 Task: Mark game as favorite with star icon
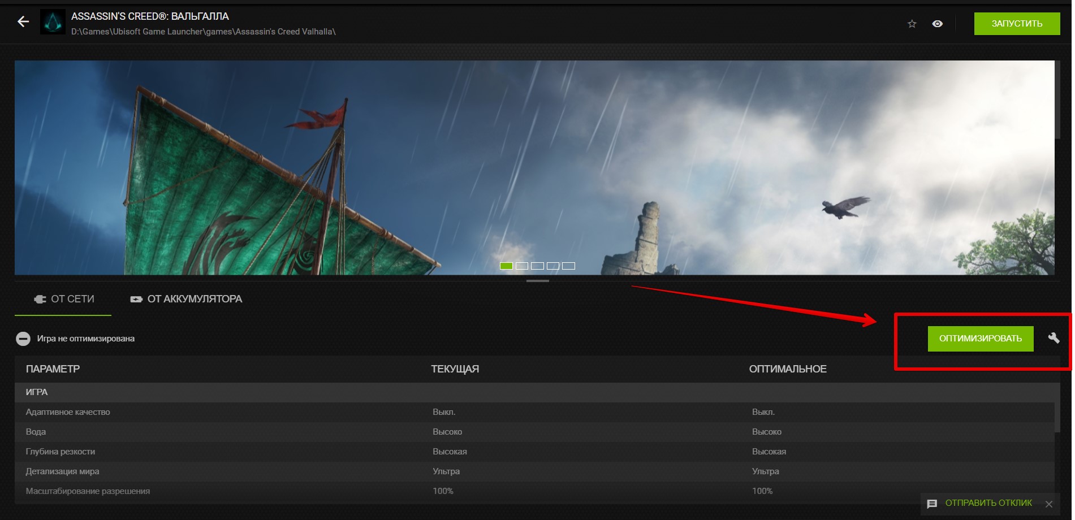912,24
